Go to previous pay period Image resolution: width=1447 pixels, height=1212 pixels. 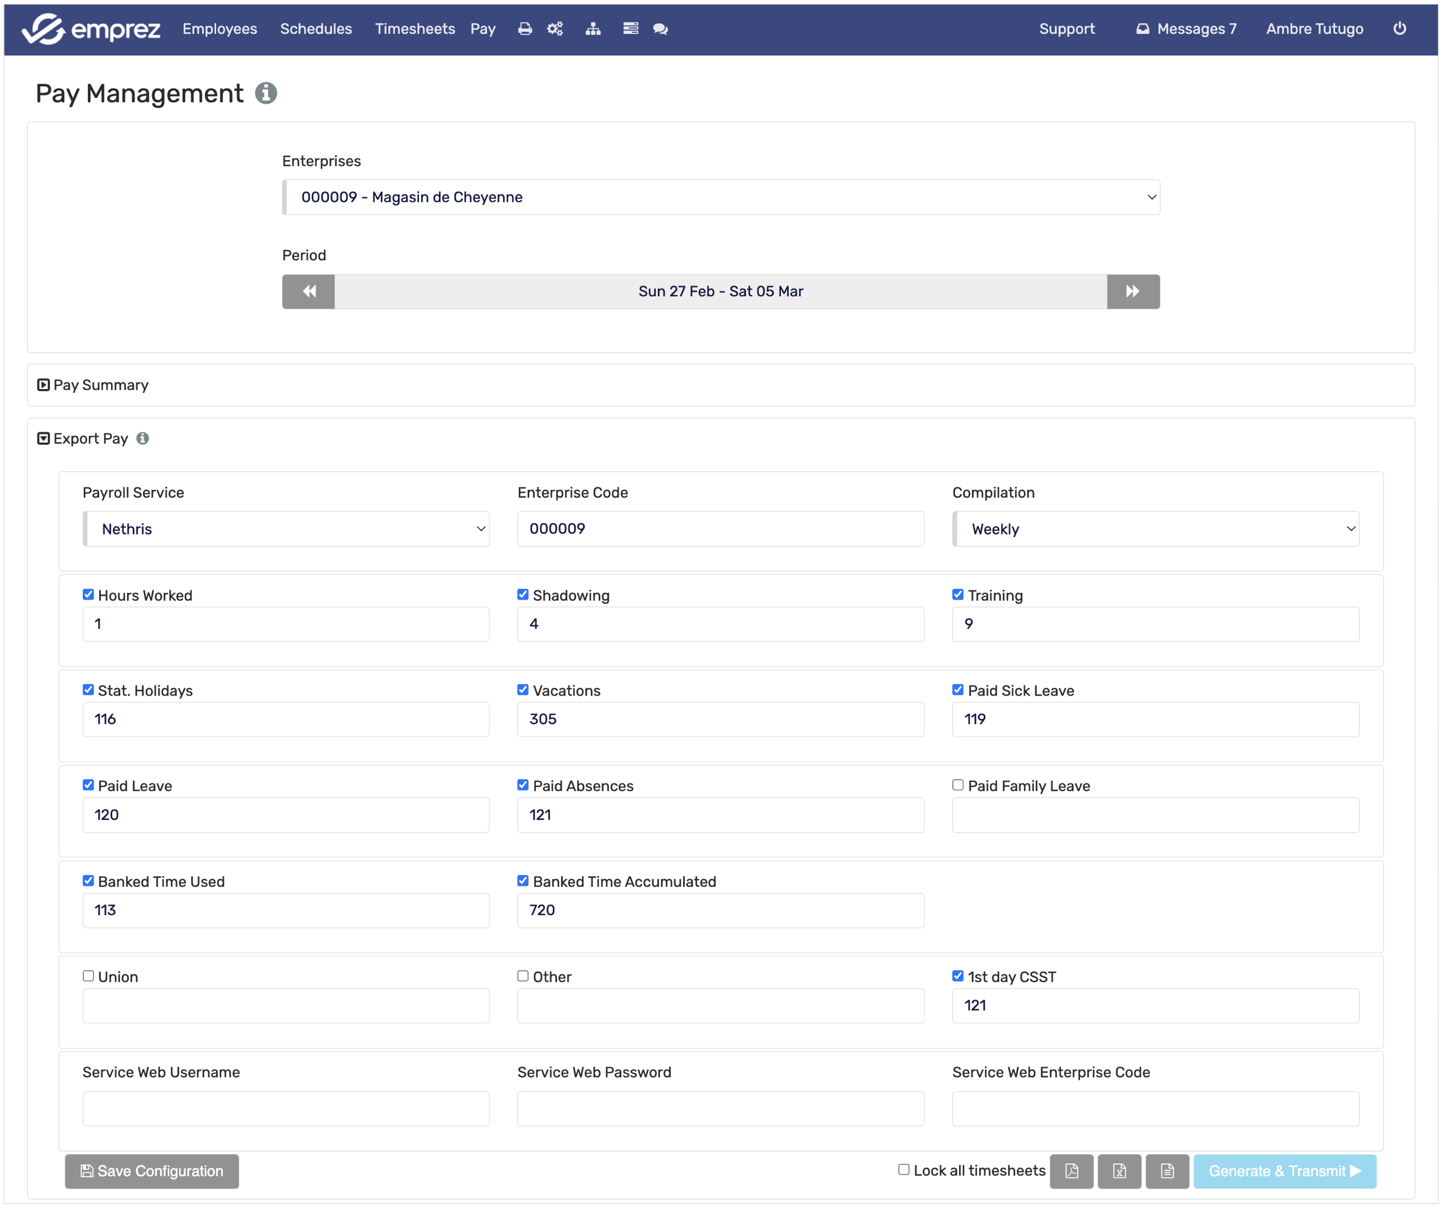(309, 292)
